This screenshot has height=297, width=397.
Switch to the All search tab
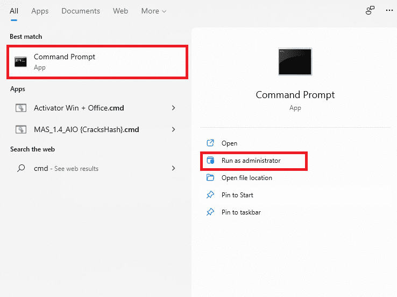click(14, 11)
